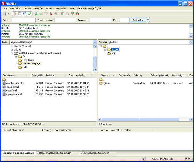The width and height of the screenshot is (194, 162).
Task: Toggle the transfer queue display
Action: [29, 14]
